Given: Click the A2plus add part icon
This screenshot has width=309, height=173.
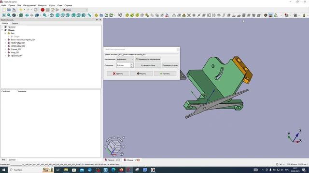Looking at the screenshot, I should pos(127,15).
